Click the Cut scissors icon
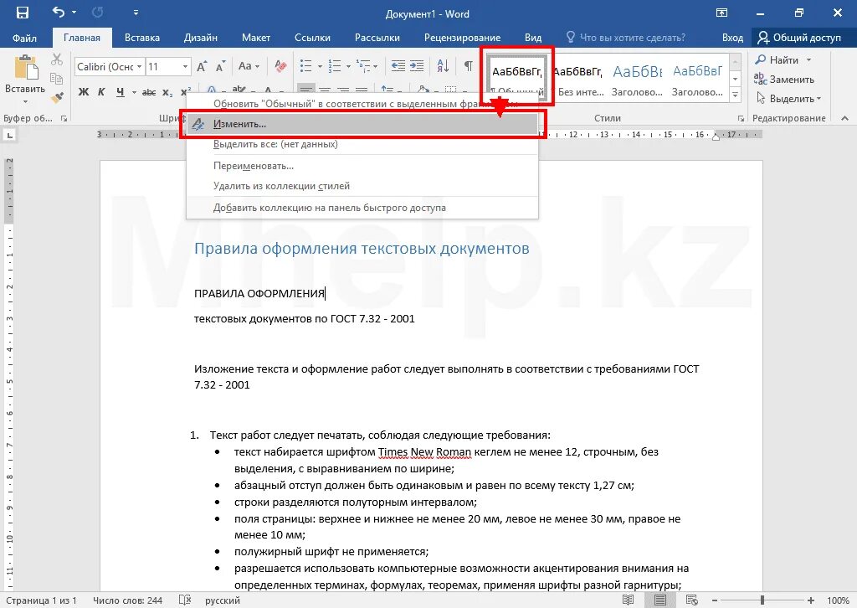 [x=57, y=59]
